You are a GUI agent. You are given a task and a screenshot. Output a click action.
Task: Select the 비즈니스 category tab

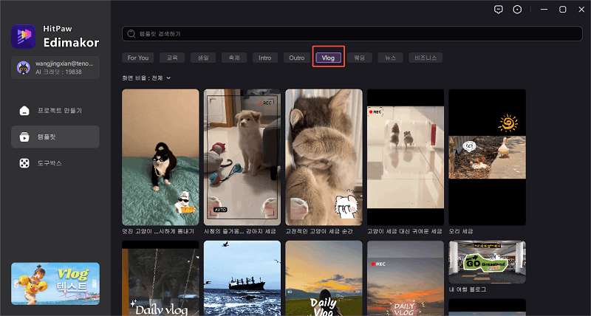pos(428,58)
